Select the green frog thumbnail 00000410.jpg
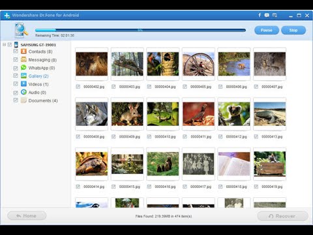This screenshot has height=235, width=313. click(x=163, y=114)
